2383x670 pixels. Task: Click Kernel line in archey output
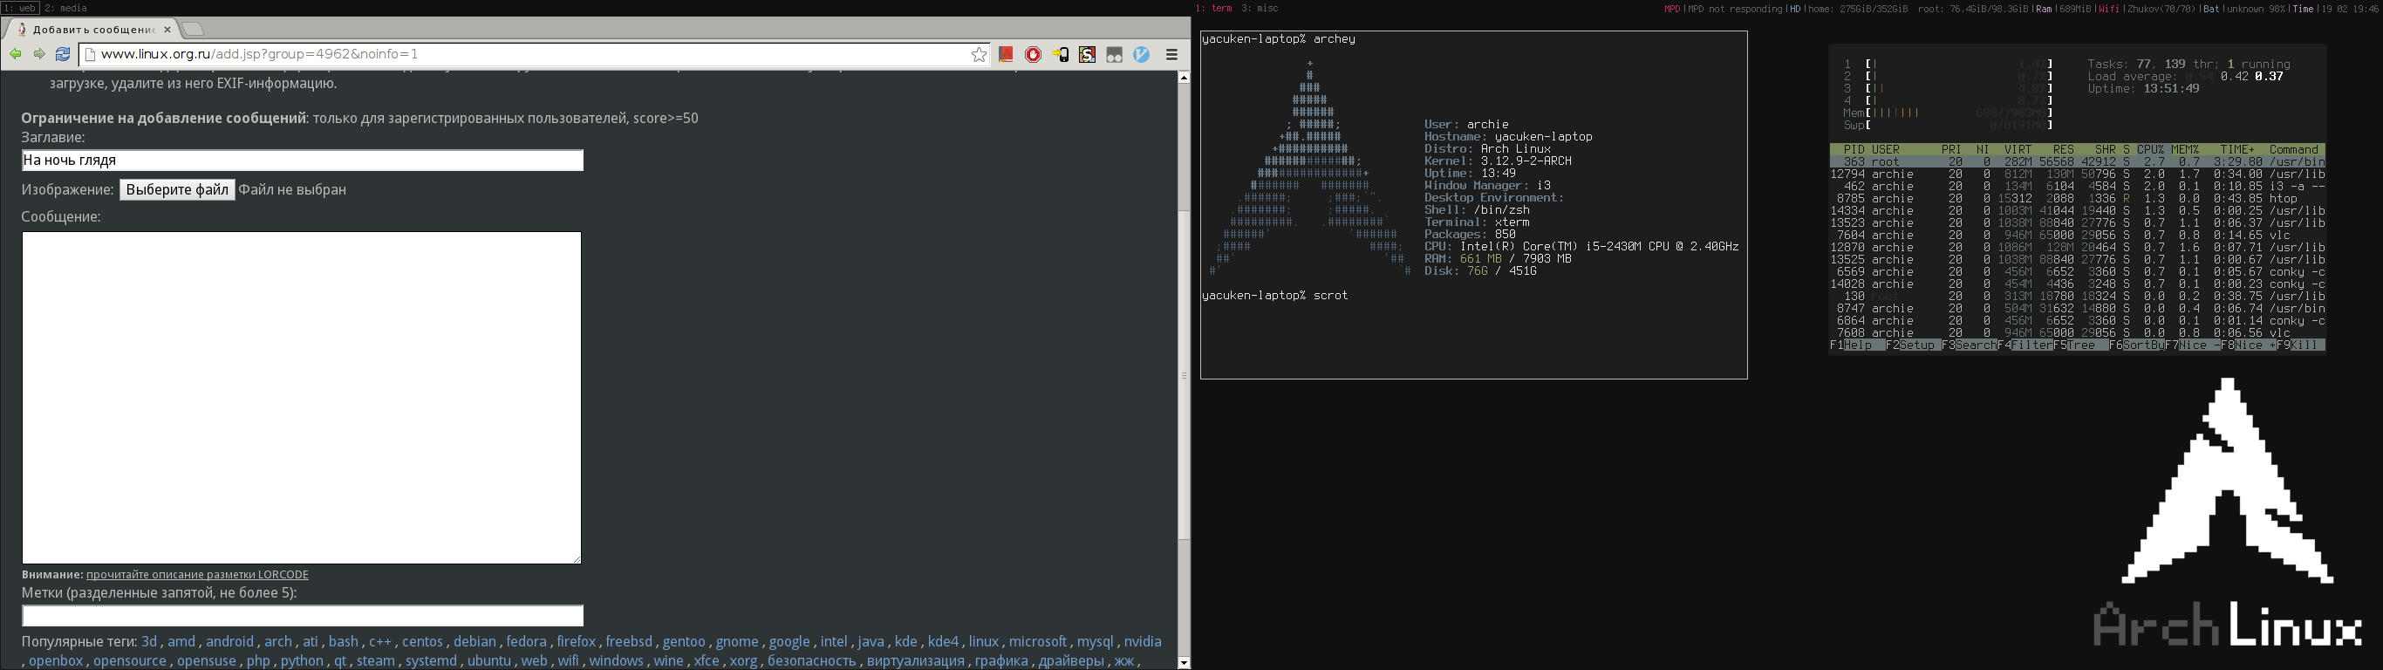coord(1498,161)
